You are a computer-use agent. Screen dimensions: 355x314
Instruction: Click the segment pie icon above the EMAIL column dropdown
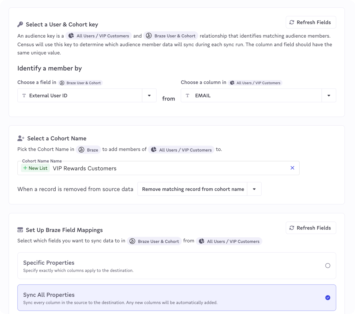coord(232,83)
